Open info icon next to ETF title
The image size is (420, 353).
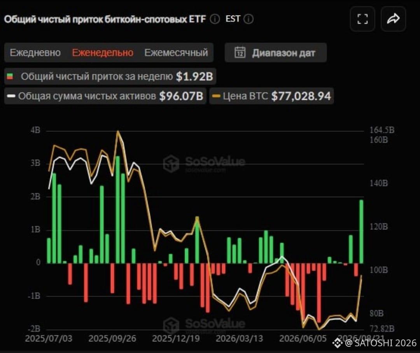tap(215, 19)
